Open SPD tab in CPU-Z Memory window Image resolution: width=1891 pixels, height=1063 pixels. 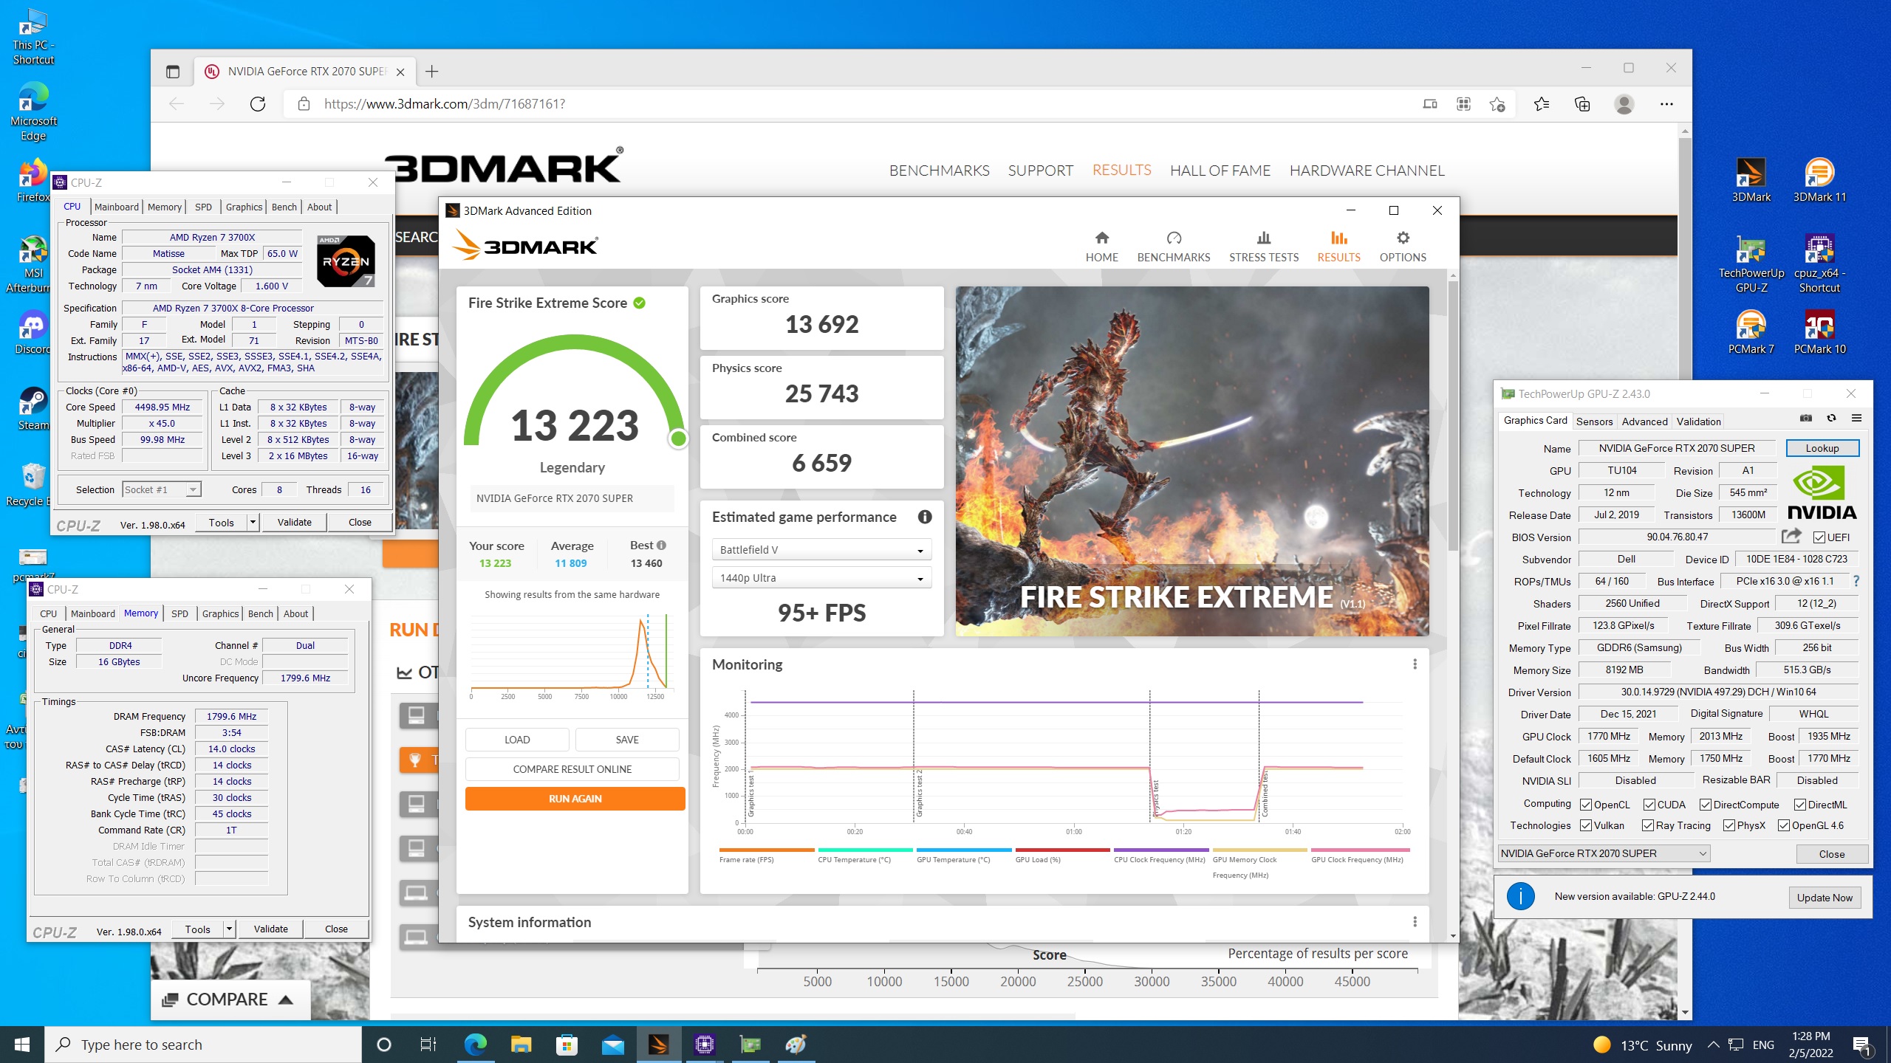[x=179, y=613]
